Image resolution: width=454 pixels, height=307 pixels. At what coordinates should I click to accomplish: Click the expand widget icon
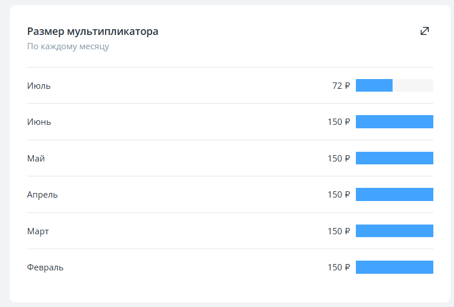click(425, 31)
